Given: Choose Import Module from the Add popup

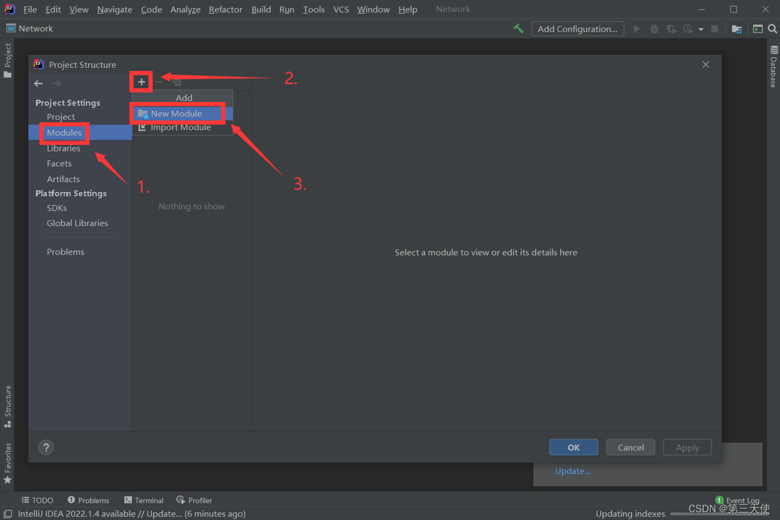Looking at the screenshot, I should [x=182, y=127].
